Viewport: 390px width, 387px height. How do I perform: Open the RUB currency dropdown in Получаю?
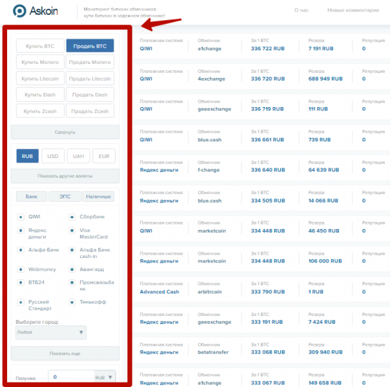105,377
